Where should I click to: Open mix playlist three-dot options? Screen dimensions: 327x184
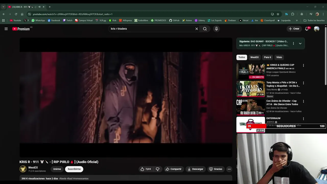(293, 43)
